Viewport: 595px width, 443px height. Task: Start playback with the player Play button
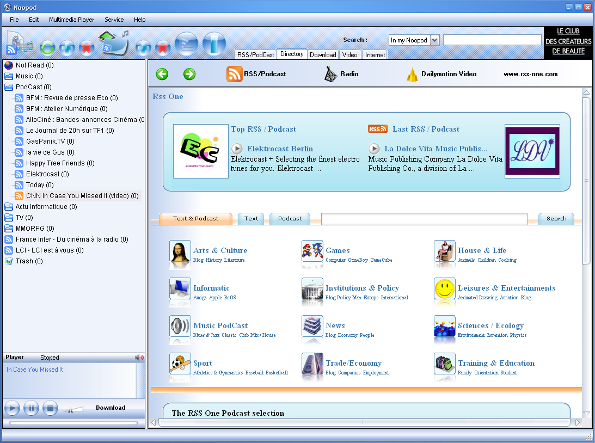point(12,409)
